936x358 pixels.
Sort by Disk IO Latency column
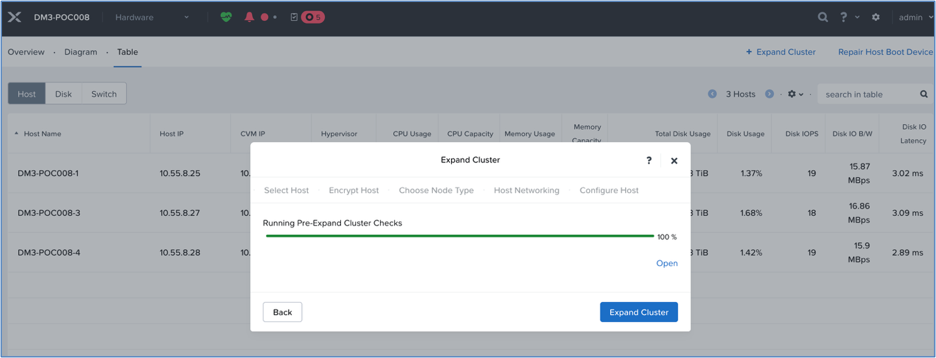click(x=914, y=134)
